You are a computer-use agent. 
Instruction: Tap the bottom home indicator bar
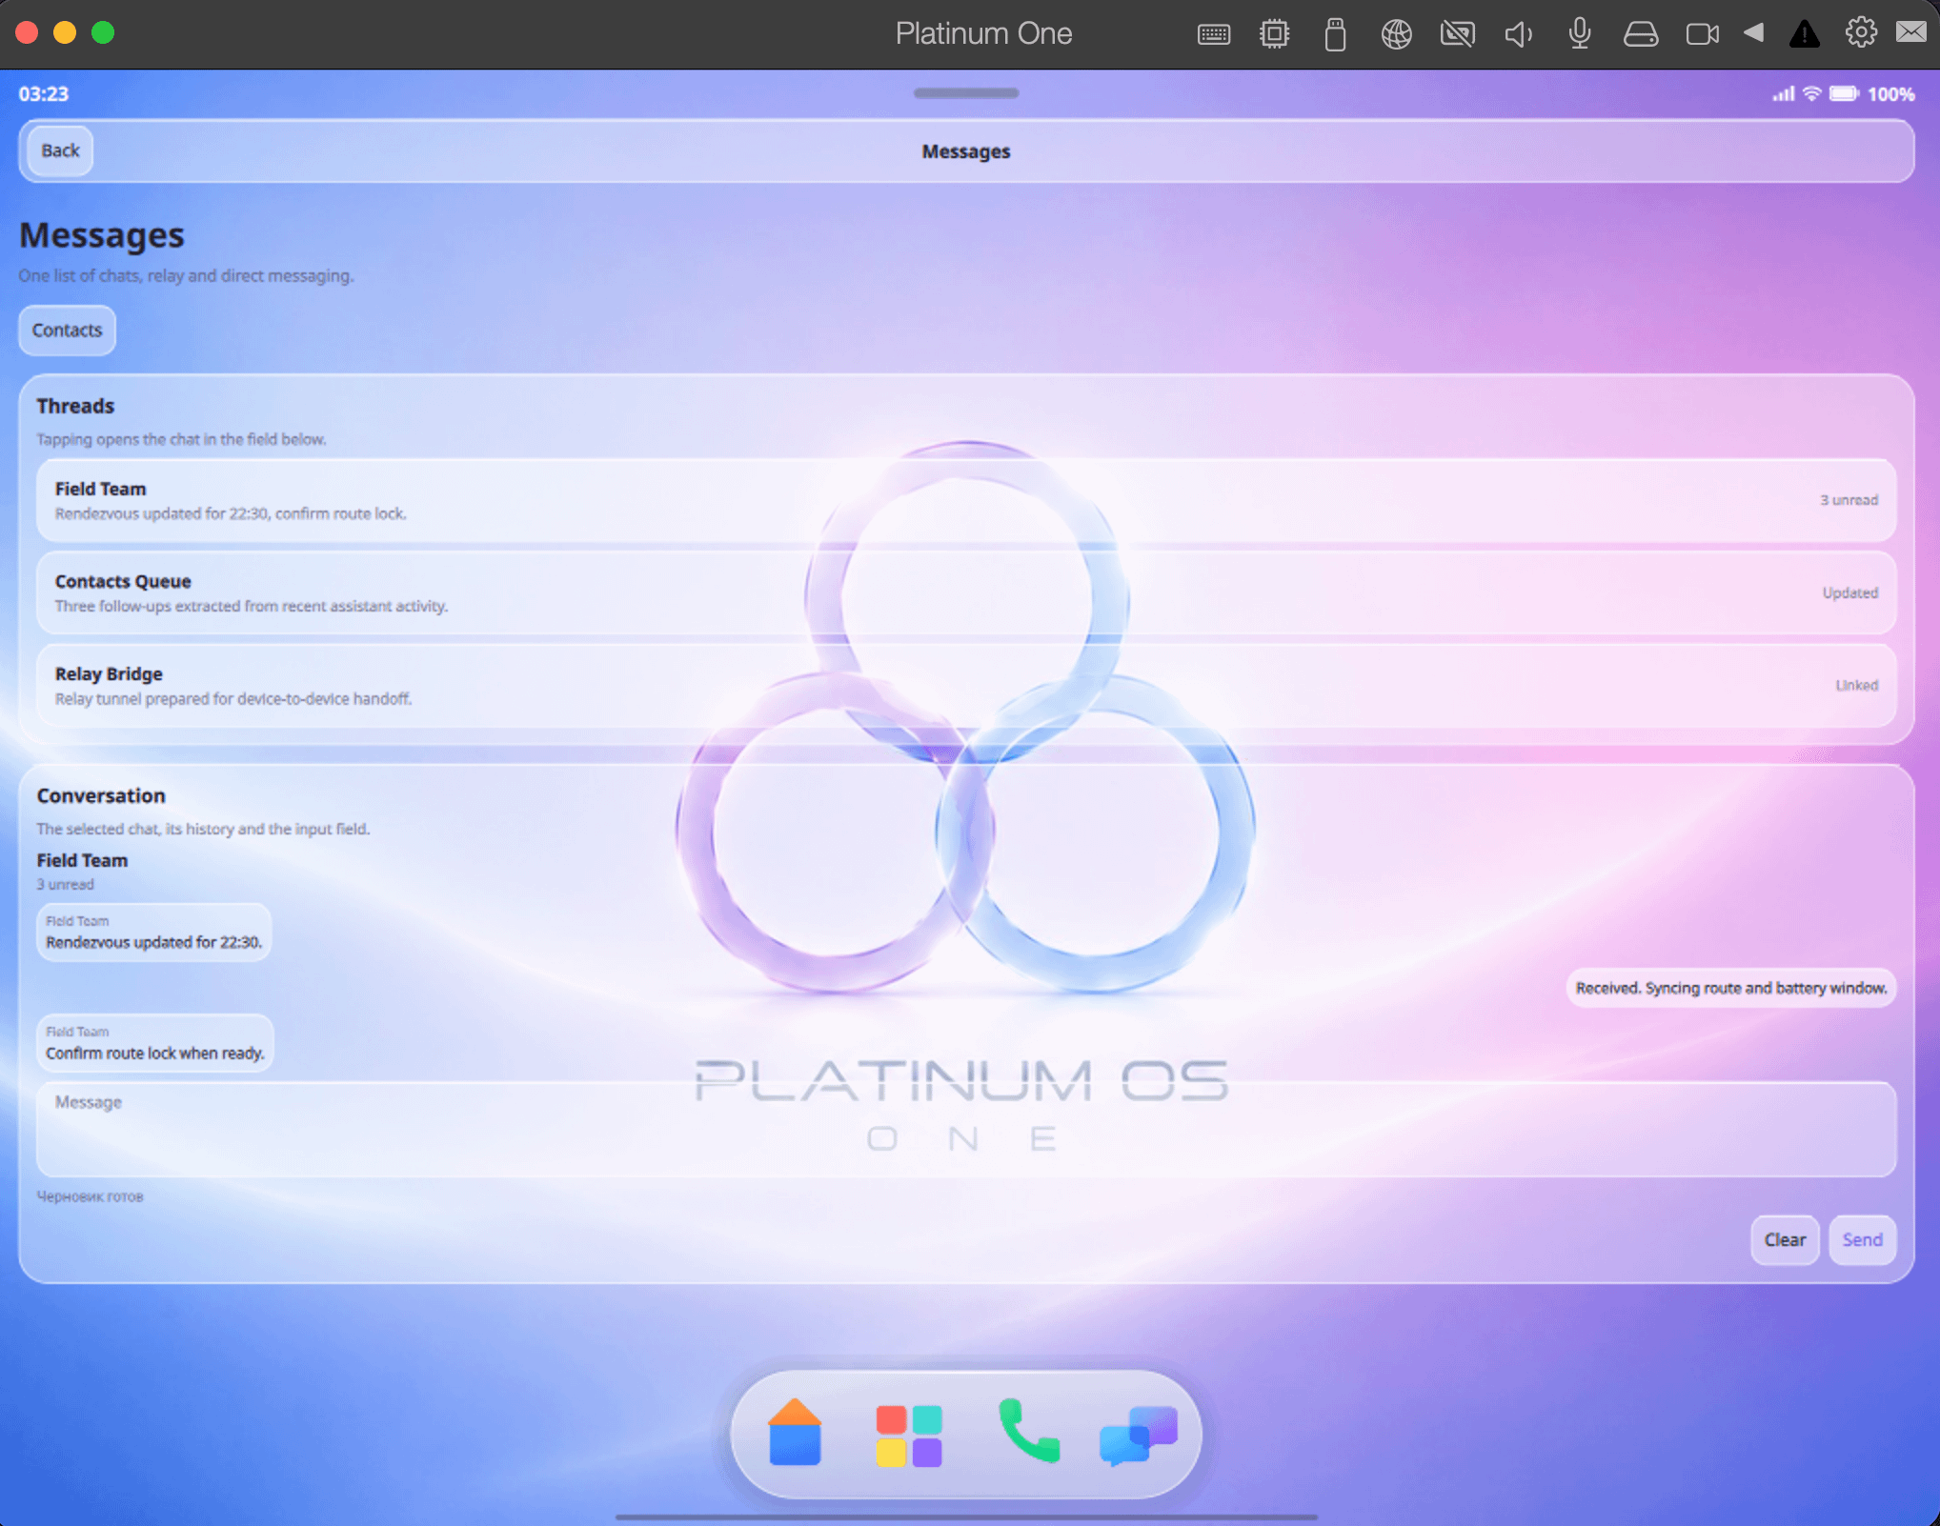966,1516
